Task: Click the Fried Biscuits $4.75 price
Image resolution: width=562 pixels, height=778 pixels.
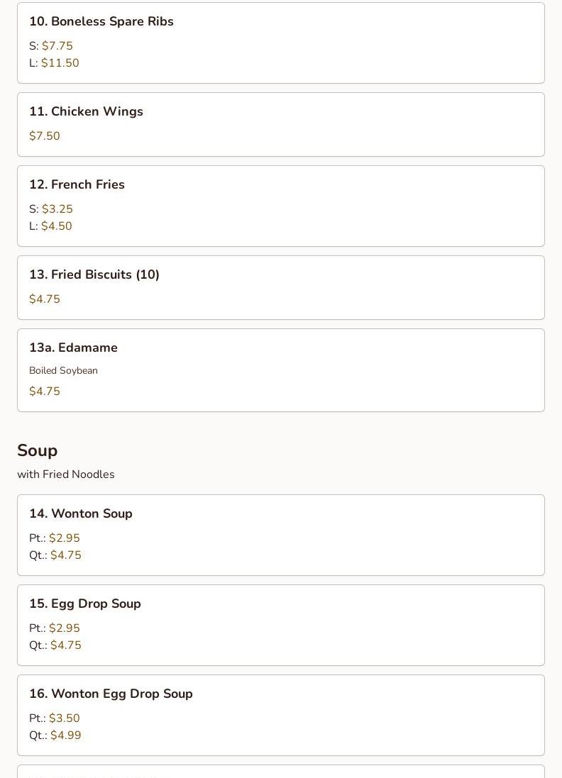Action: [x=45, y=299]
